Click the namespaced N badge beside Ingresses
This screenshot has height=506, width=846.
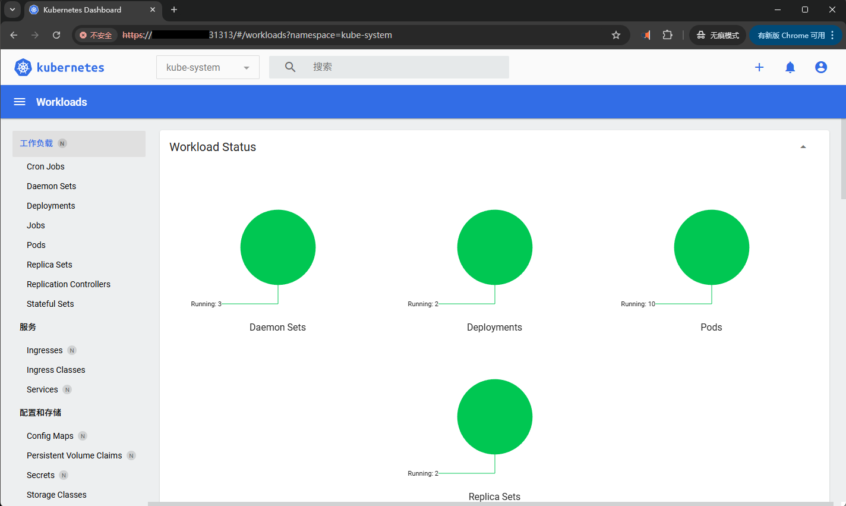[72, 350]
